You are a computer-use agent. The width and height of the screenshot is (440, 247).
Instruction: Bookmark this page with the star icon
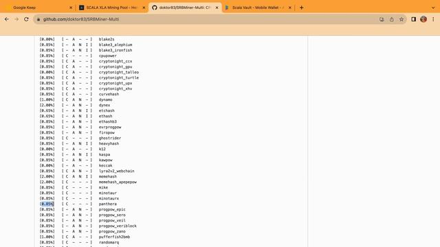click(x=401, y=19)
